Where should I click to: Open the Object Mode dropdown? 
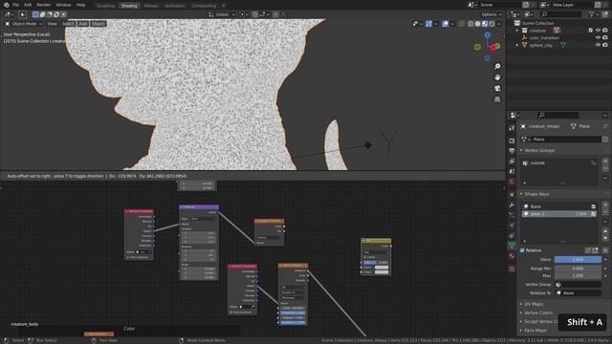point(23,24)
